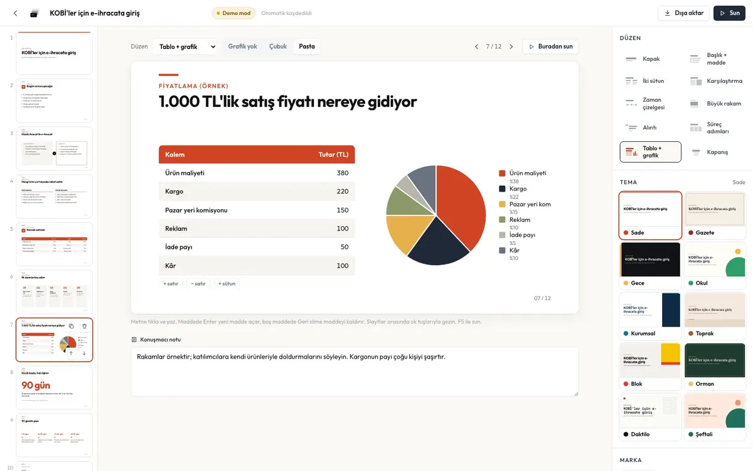Image resolution: width=753 pixels, height=471 pixels.
Task: Remove a table row with − satır
Action: tap(198, 284)
